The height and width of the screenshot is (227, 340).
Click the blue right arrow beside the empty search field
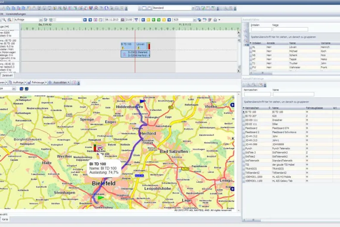(x=90, y=20)
